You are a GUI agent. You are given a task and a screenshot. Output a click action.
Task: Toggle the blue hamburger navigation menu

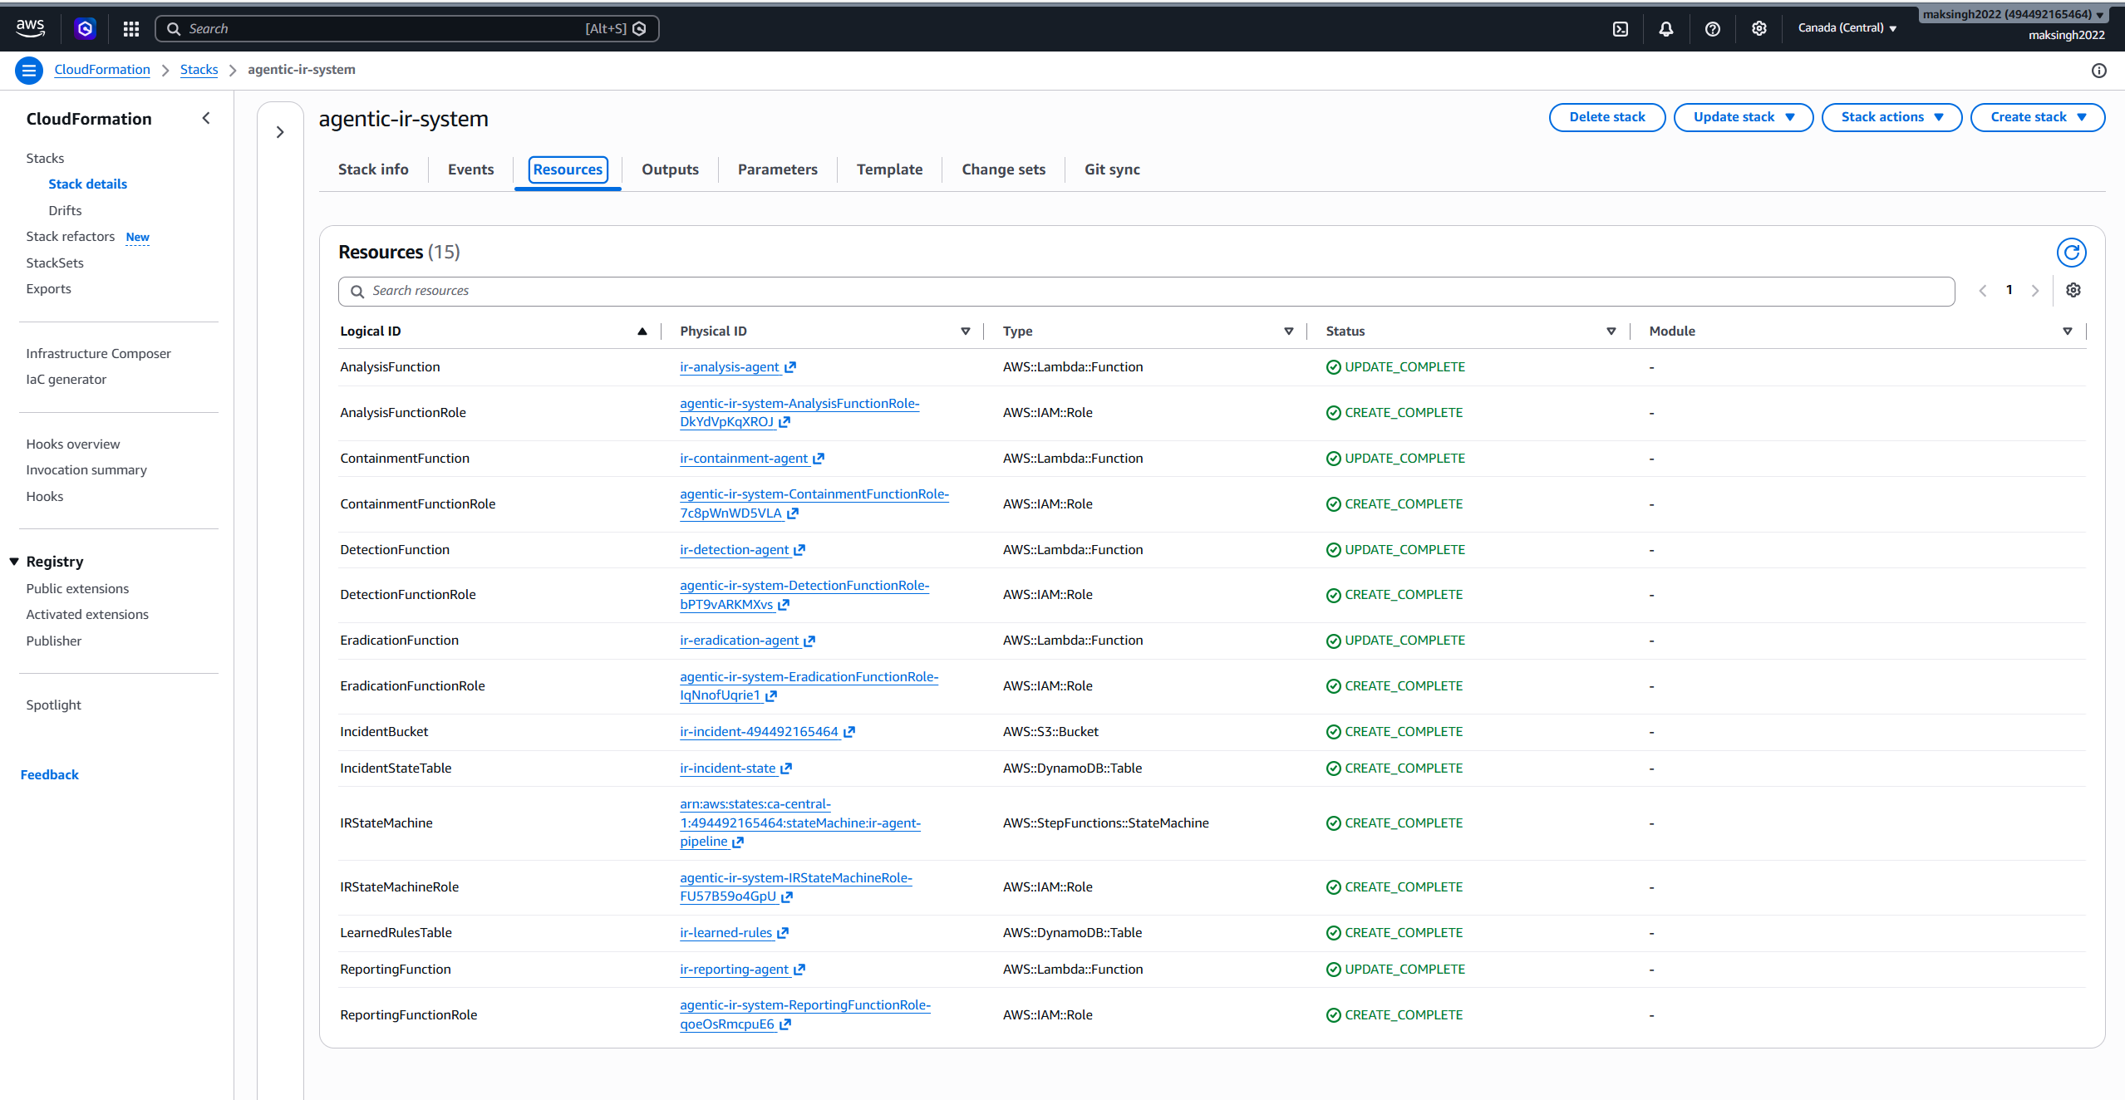pos(29,71)
